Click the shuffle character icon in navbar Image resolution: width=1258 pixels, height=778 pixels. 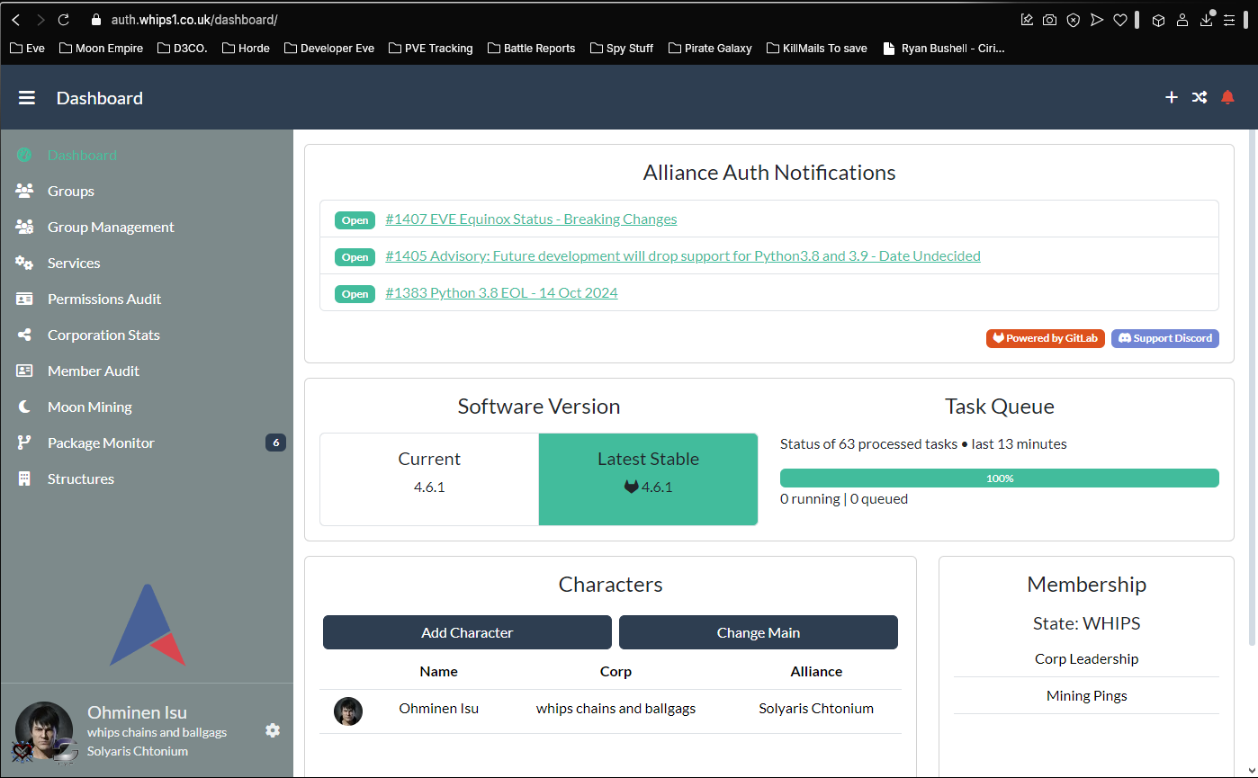pos(1199,97)
